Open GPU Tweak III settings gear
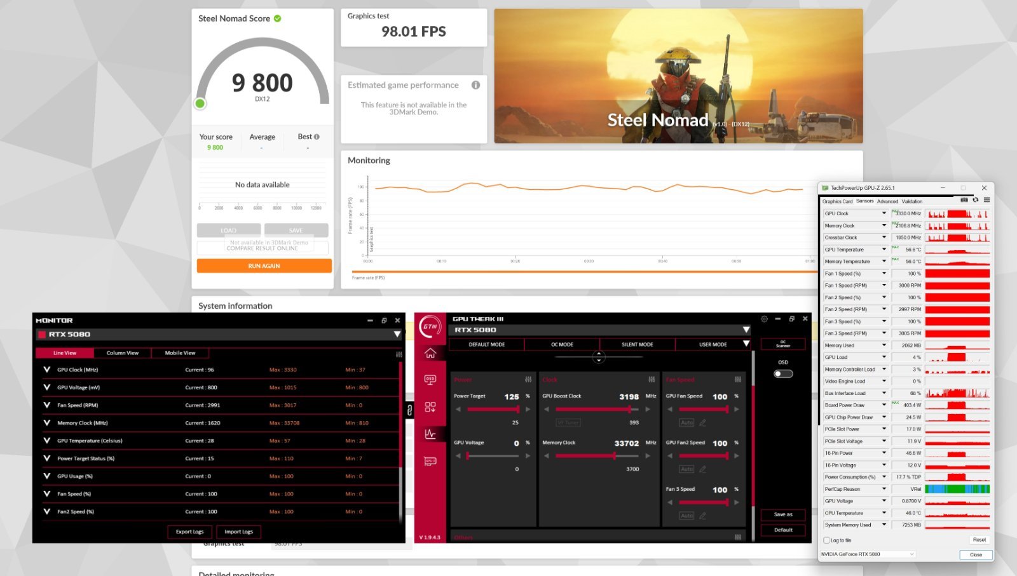Screen dimensions: 1017x576 (764, 319)
